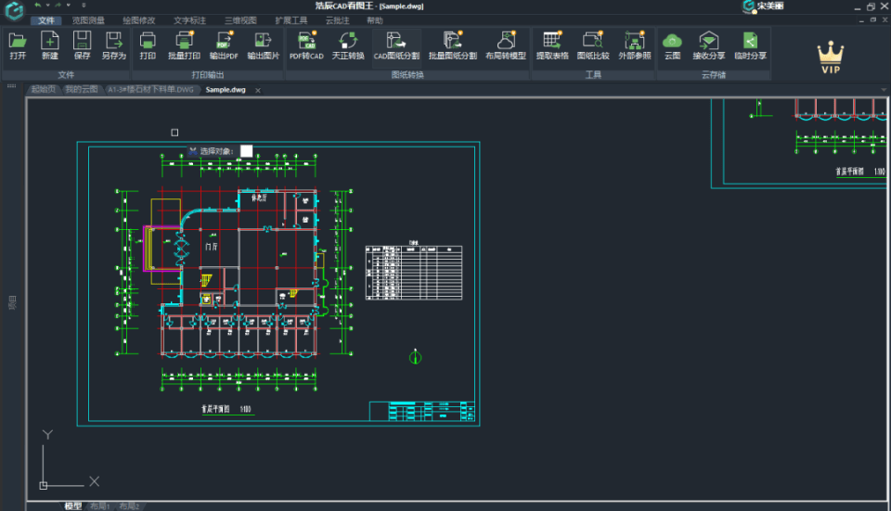Open the VIP crown membership icon

pos(830,57)
